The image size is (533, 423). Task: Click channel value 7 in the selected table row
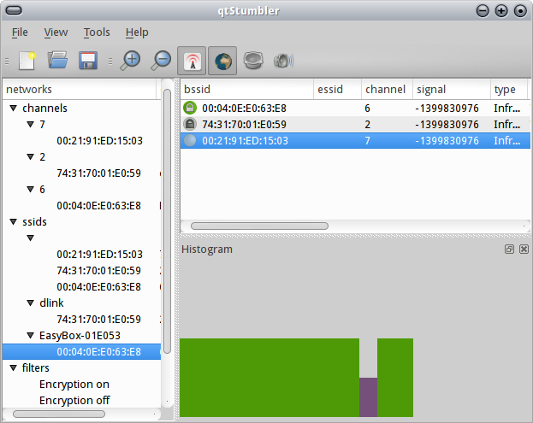368,140
